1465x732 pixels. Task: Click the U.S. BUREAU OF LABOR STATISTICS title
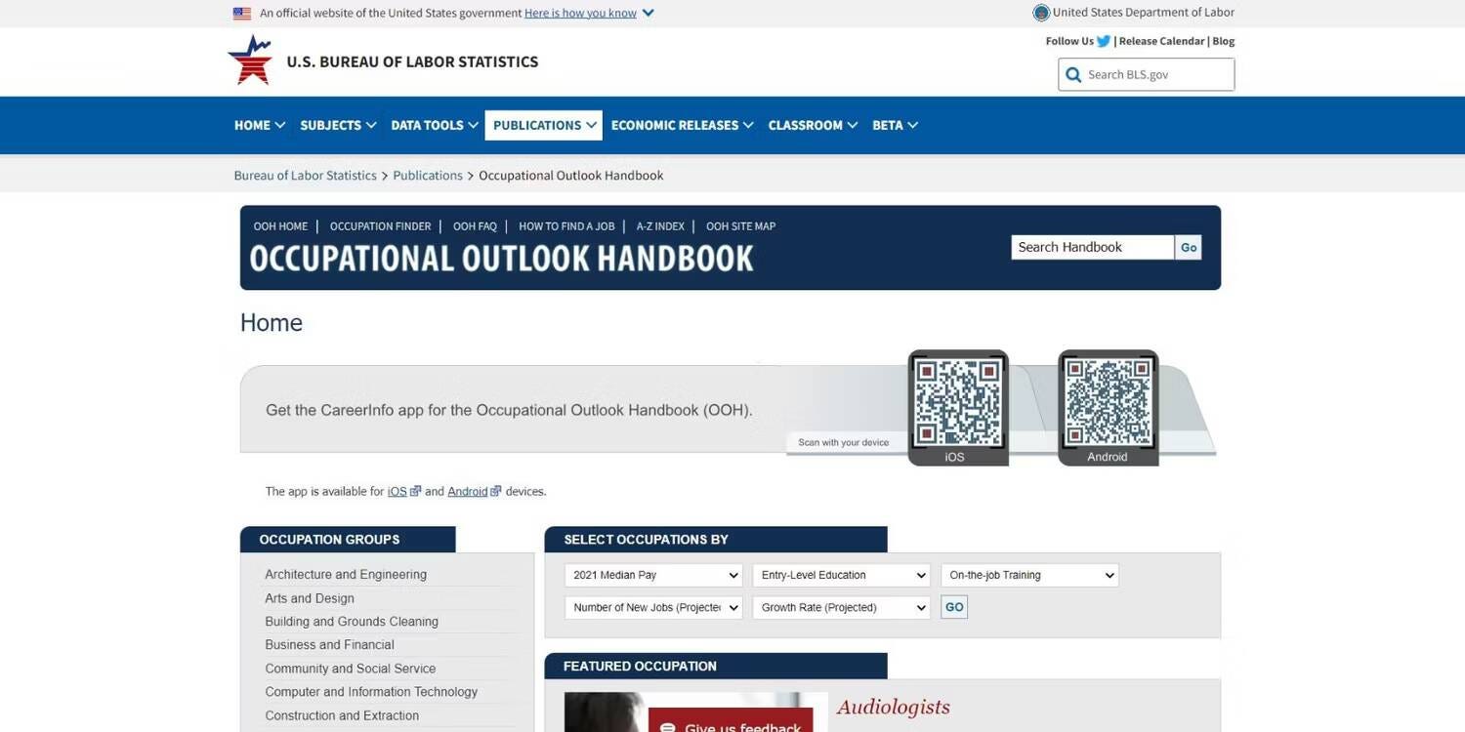click(412, 61)
